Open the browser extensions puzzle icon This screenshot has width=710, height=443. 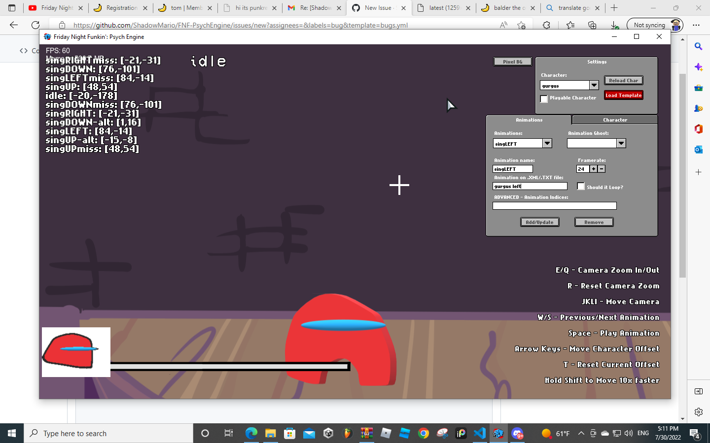click(x=547, y=25)
